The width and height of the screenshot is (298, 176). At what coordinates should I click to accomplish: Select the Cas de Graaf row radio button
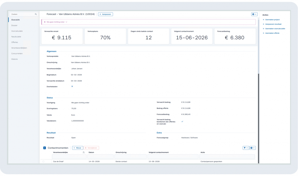pos(43,162)
